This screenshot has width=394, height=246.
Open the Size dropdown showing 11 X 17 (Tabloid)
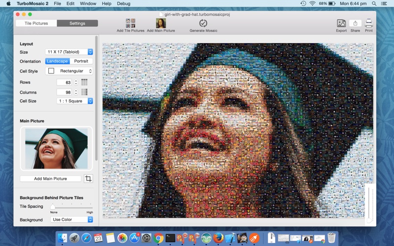click(69, 52)
